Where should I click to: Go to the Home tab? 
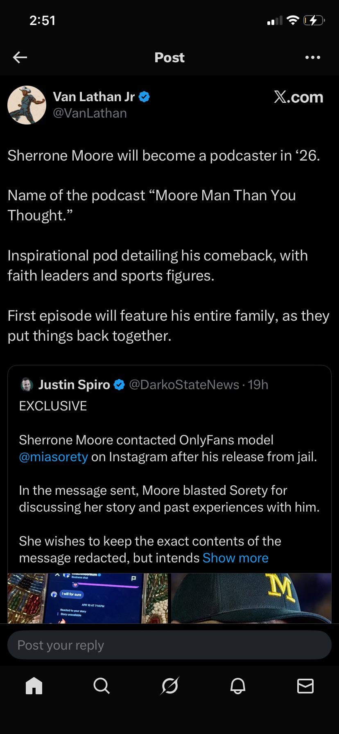point(34,685)
